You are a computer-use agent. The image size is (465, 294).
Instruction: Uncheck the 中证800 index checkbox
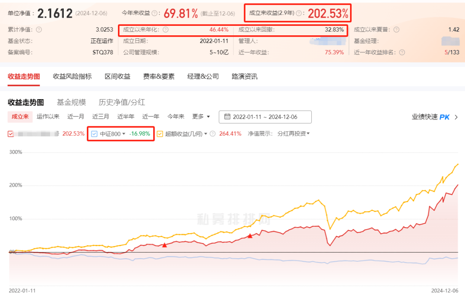[94, 134]
